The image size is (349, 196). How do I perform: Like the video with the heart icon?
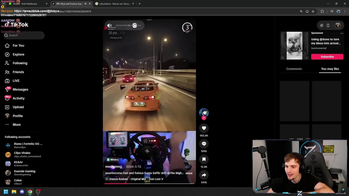pos(204,128)
